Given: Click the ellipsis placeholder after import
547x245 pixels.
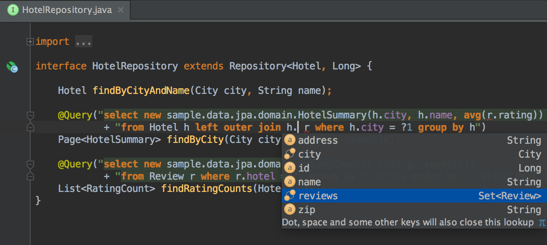Looking at the screenshot, I should [x=83, y=41].
